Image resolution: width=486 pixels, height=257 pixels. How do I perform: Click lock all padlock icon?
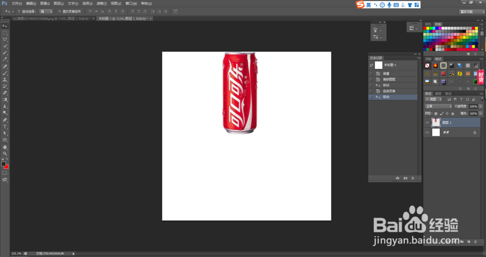point(452,113)
